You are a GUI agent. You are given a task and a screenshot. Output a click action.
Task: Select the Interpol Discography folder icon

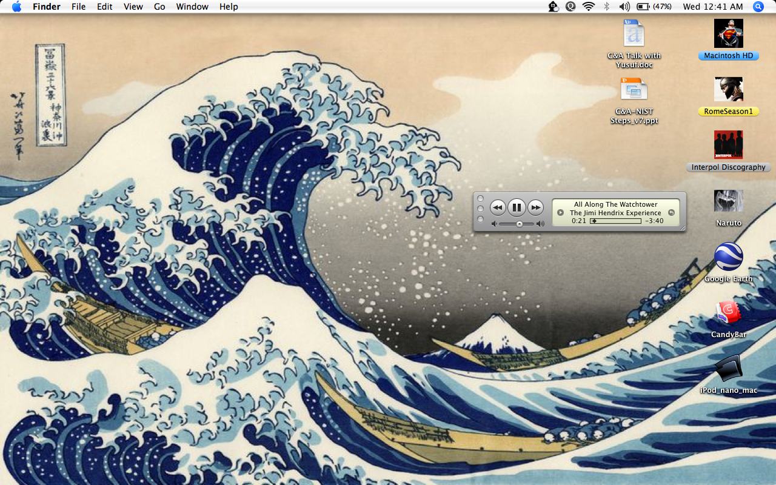point(729,145)
